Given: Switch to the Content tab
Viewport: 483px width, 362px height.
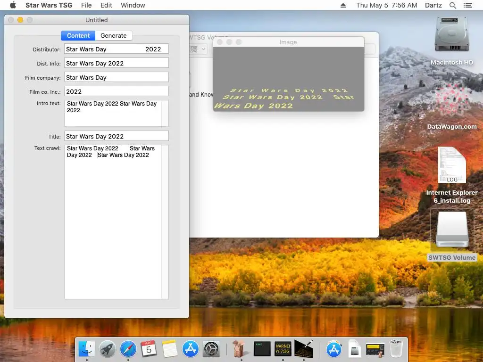Looking at the screenshot, I should (78, 36).
